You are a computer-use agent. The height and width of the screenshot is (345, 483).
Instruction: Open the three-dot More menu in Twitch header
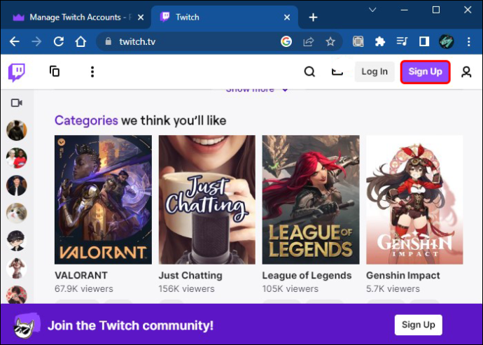pos(92,72)
